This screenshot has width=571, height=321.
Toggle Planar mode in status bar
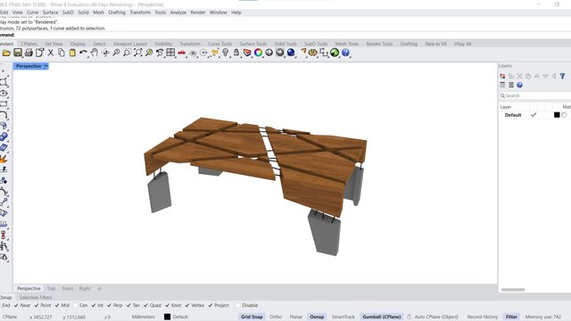click(295, 317)
